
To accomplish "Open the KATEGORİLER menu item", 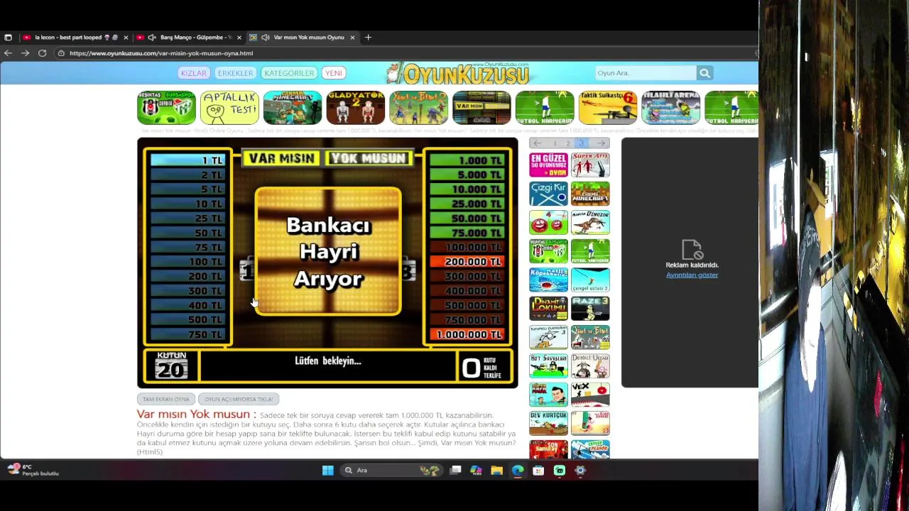I will pyautogui.click(x=289, y=73).
